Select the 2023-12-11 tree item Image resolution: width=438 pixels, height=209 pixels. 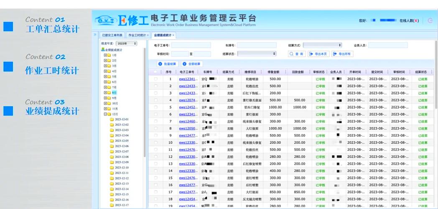[x=122, y=173]
